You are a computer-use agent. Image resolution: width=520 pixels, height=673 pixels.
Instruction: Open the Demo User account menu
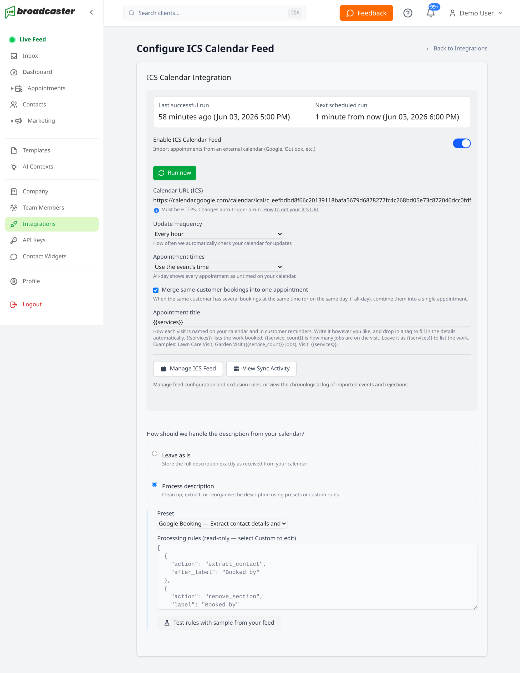pos(476,13)
